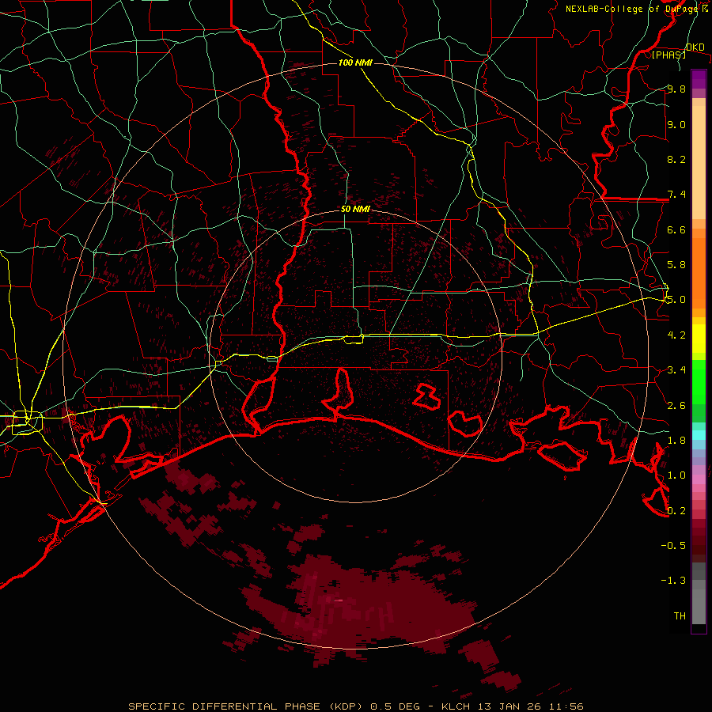Click the DKD label above [PHAS]

tap(695, 47)
